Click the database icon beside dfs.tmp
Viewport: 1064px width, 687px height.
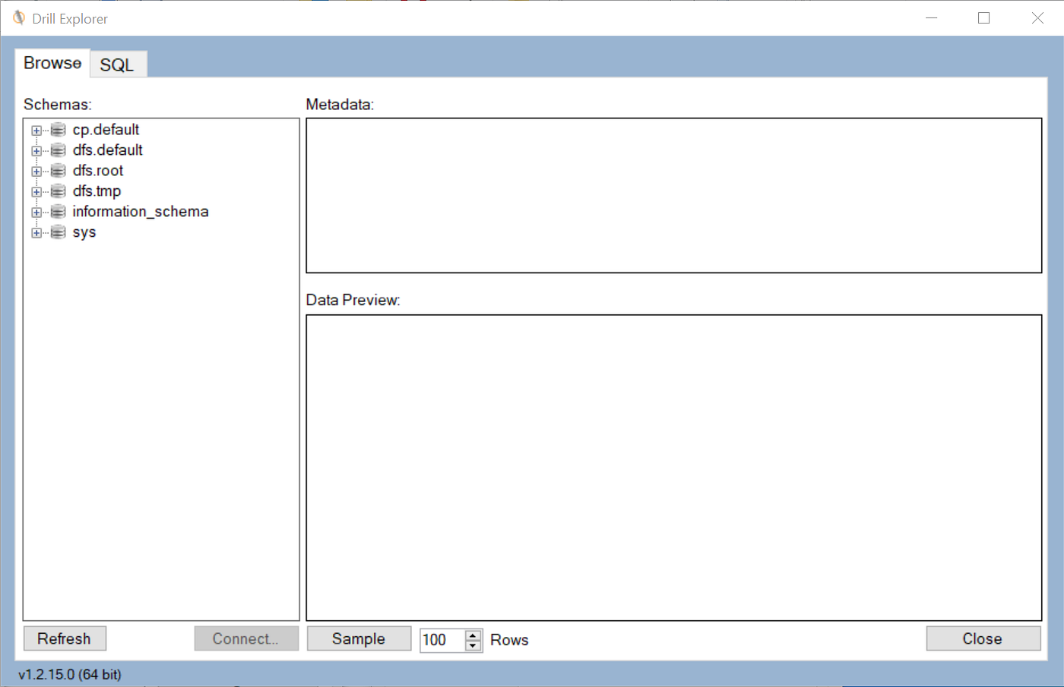(58, 191)
